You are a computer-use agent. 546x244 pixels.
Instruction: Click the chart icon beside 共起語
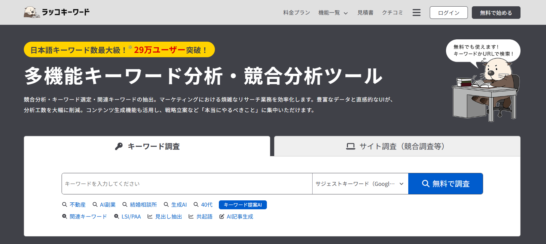tap(191, 217)
